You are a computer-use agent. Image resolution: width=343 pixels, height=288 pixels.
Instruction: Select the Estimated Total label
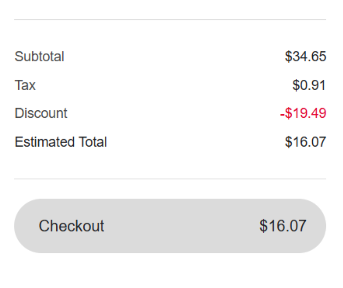(x=61, y=142)
